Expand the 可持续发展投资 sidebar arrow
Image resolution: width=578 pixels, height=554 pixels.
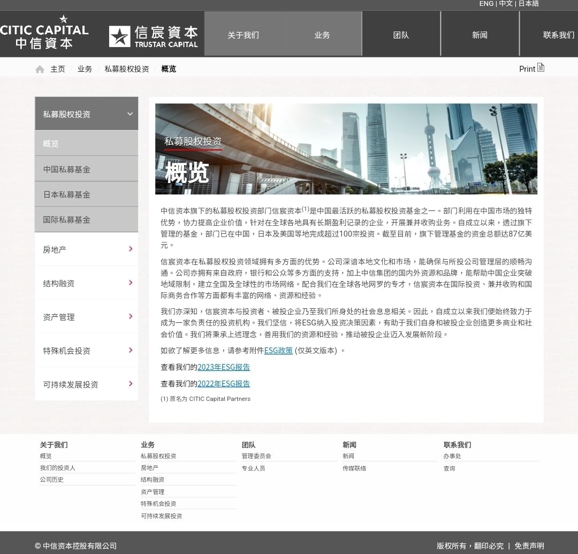point(131,384)
